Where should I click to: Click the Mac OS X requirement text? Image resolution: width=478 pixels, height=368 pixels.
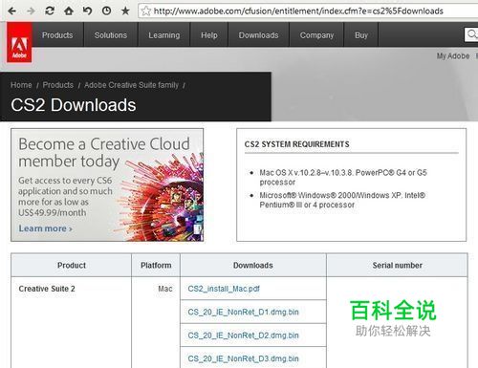coord(343,178)
